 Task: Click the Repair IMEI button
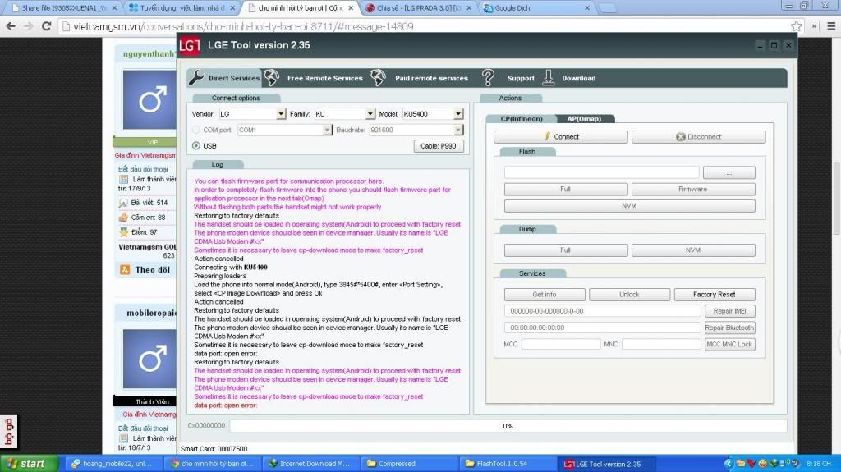tap(729, 311)
